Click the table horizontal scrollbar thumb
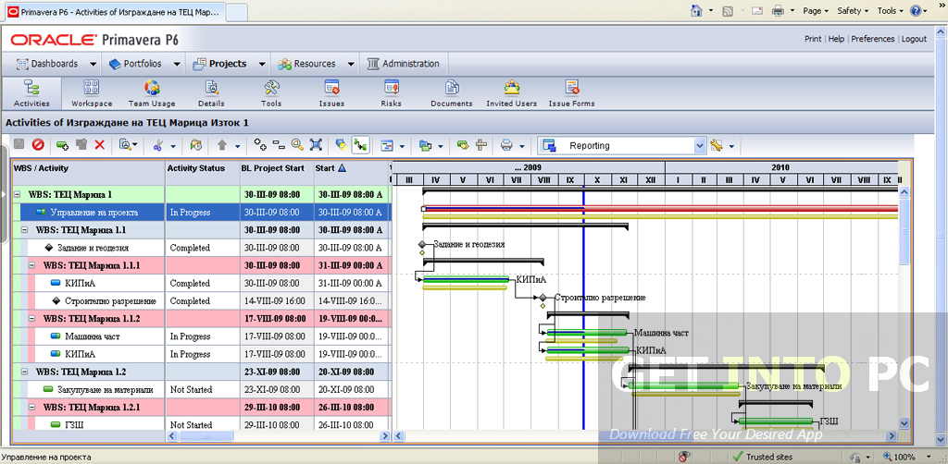948x464 pixels. coord(206,435)
